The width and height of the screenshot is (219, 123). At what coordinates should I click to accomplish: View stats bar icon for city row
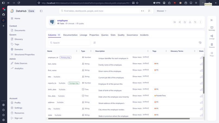(201, 109)
